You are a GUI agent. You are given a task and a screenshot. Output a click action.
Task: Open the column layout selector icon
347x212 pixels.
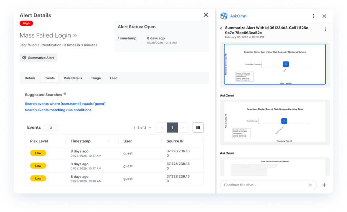pos(198,128)
